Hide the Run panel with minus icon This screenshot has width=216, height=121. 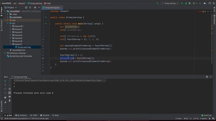click(211, 77)
